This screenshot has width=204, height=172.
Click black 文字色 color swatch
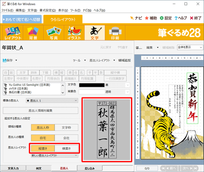[x=92, y=85]
